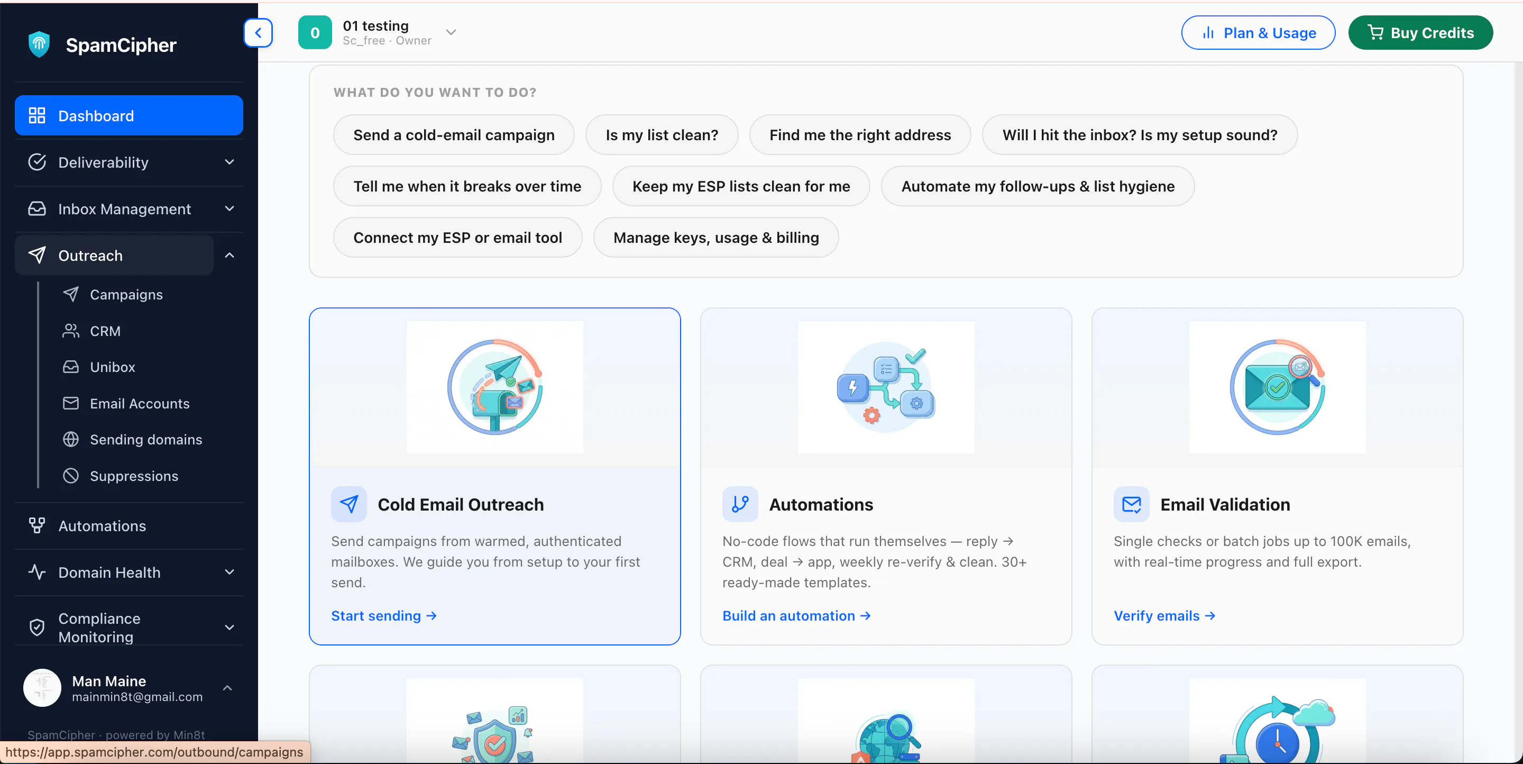Image resolution: width=1523 pixels, height=764 pixels.
Task: Click the Deliverability checkmark circle icon
Action: 36,162
